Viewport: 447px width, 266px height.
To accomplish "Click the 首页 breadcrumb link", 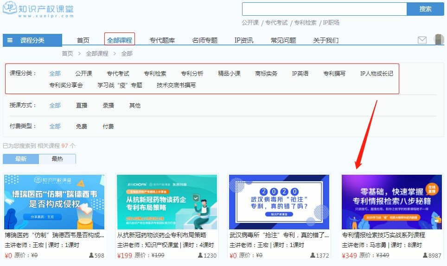I will [68, 54].
